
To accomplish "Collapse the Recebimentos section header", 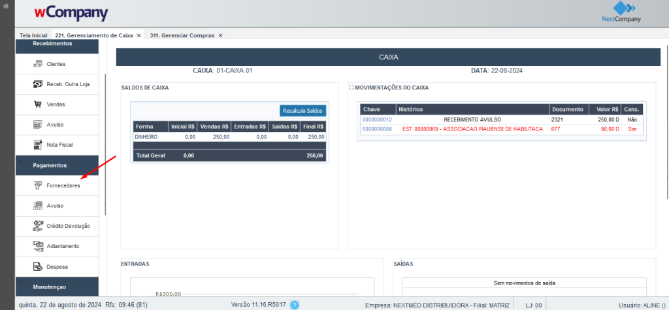I will click(52, 44).
